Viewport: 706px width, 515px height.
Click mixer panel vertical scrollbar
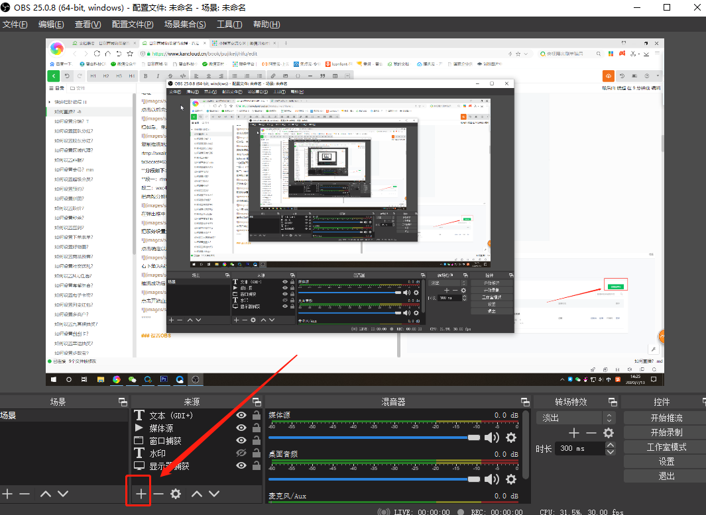point(525,444)
